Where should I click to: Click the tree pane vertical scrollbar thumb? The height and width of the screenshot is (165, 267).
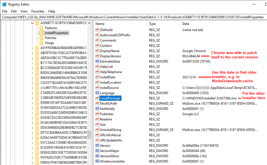pyautogui.click(x=89, y=135)
